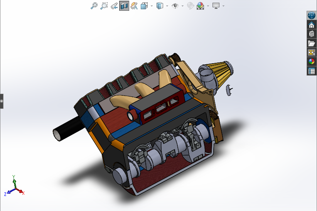Screen dimensions: 317x211
Task: Open the View Palette tab
Action: (312, 52)
